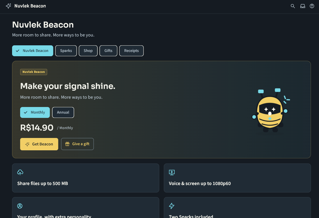Go to the Gifts tab
319x218 pixels.
108,51
